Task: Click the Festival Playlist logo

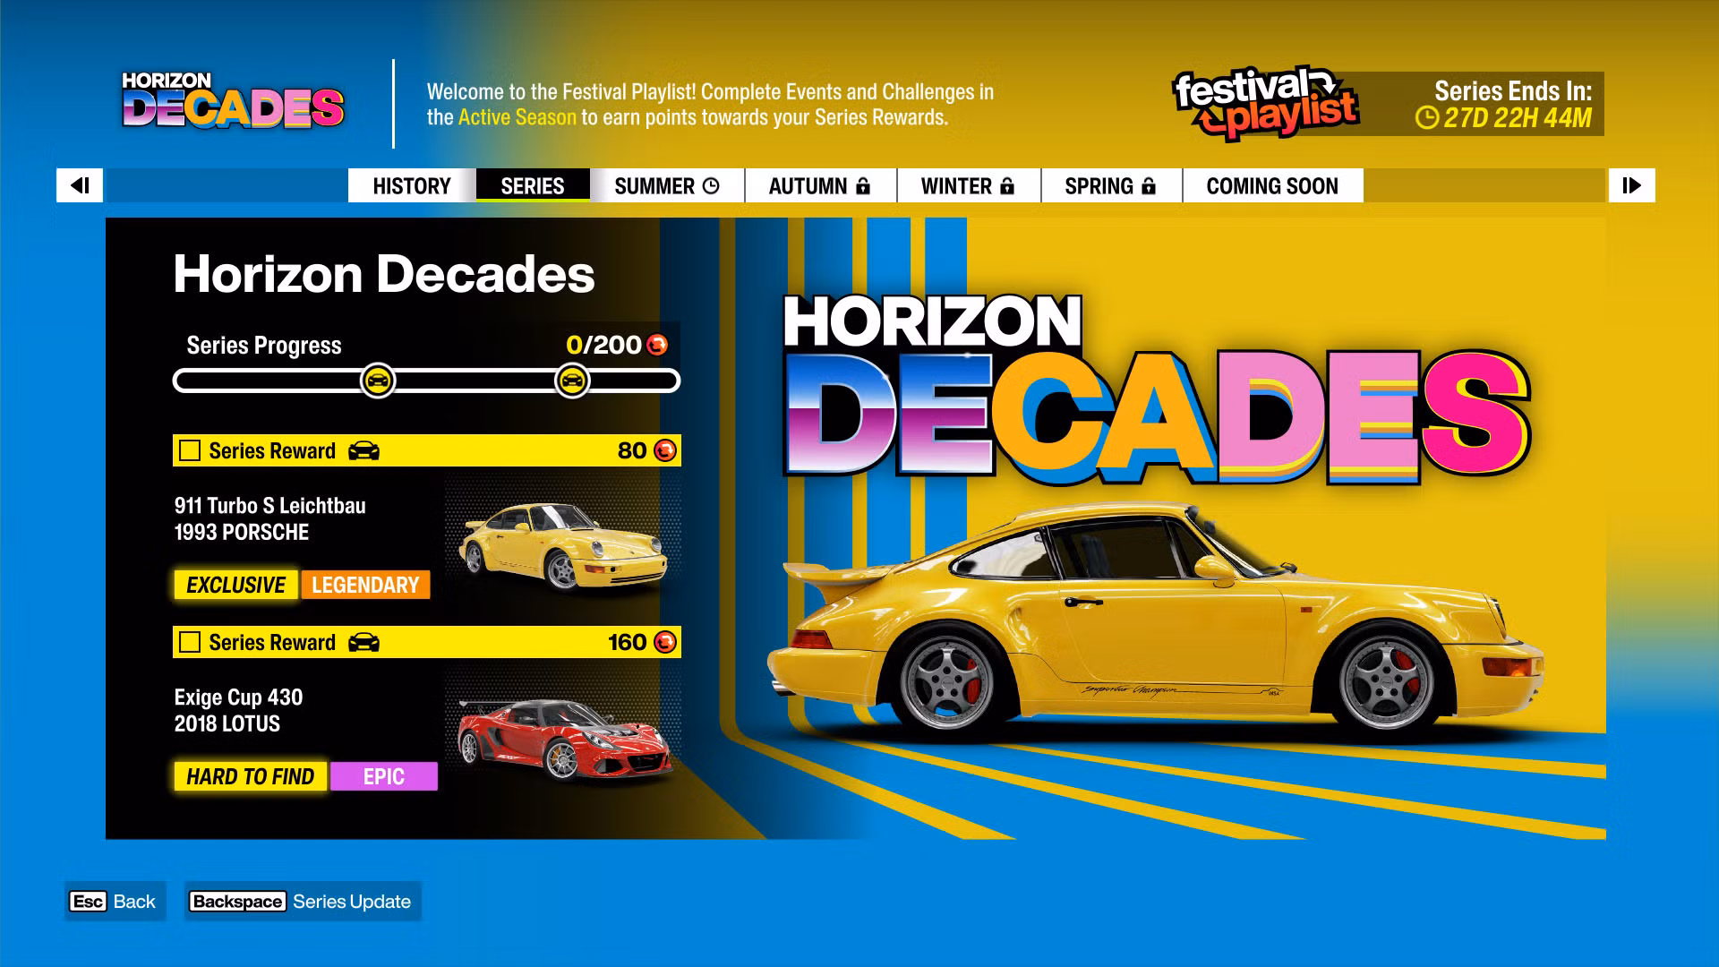Action: coord(1265,104)
